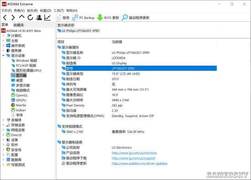The height and width of the screenshot is (180, 251).
Task: Open the 文件(F) menu
Action: pyautogui.click(x=6, y=10)
